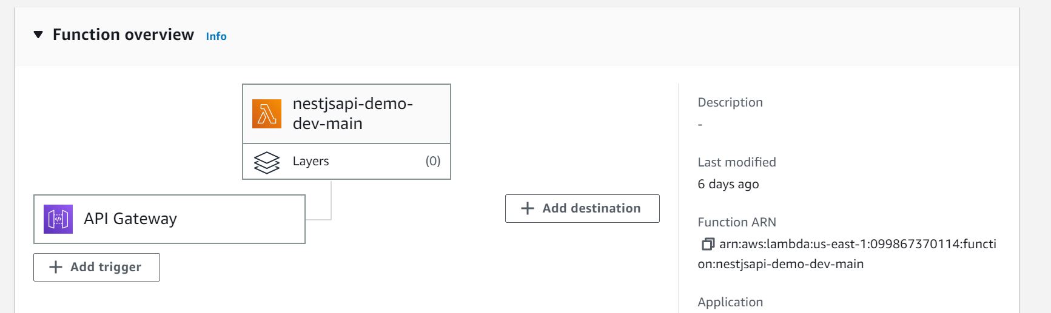Click the orange Lambda function icon

pyautogui.click(x=267, y=114)
